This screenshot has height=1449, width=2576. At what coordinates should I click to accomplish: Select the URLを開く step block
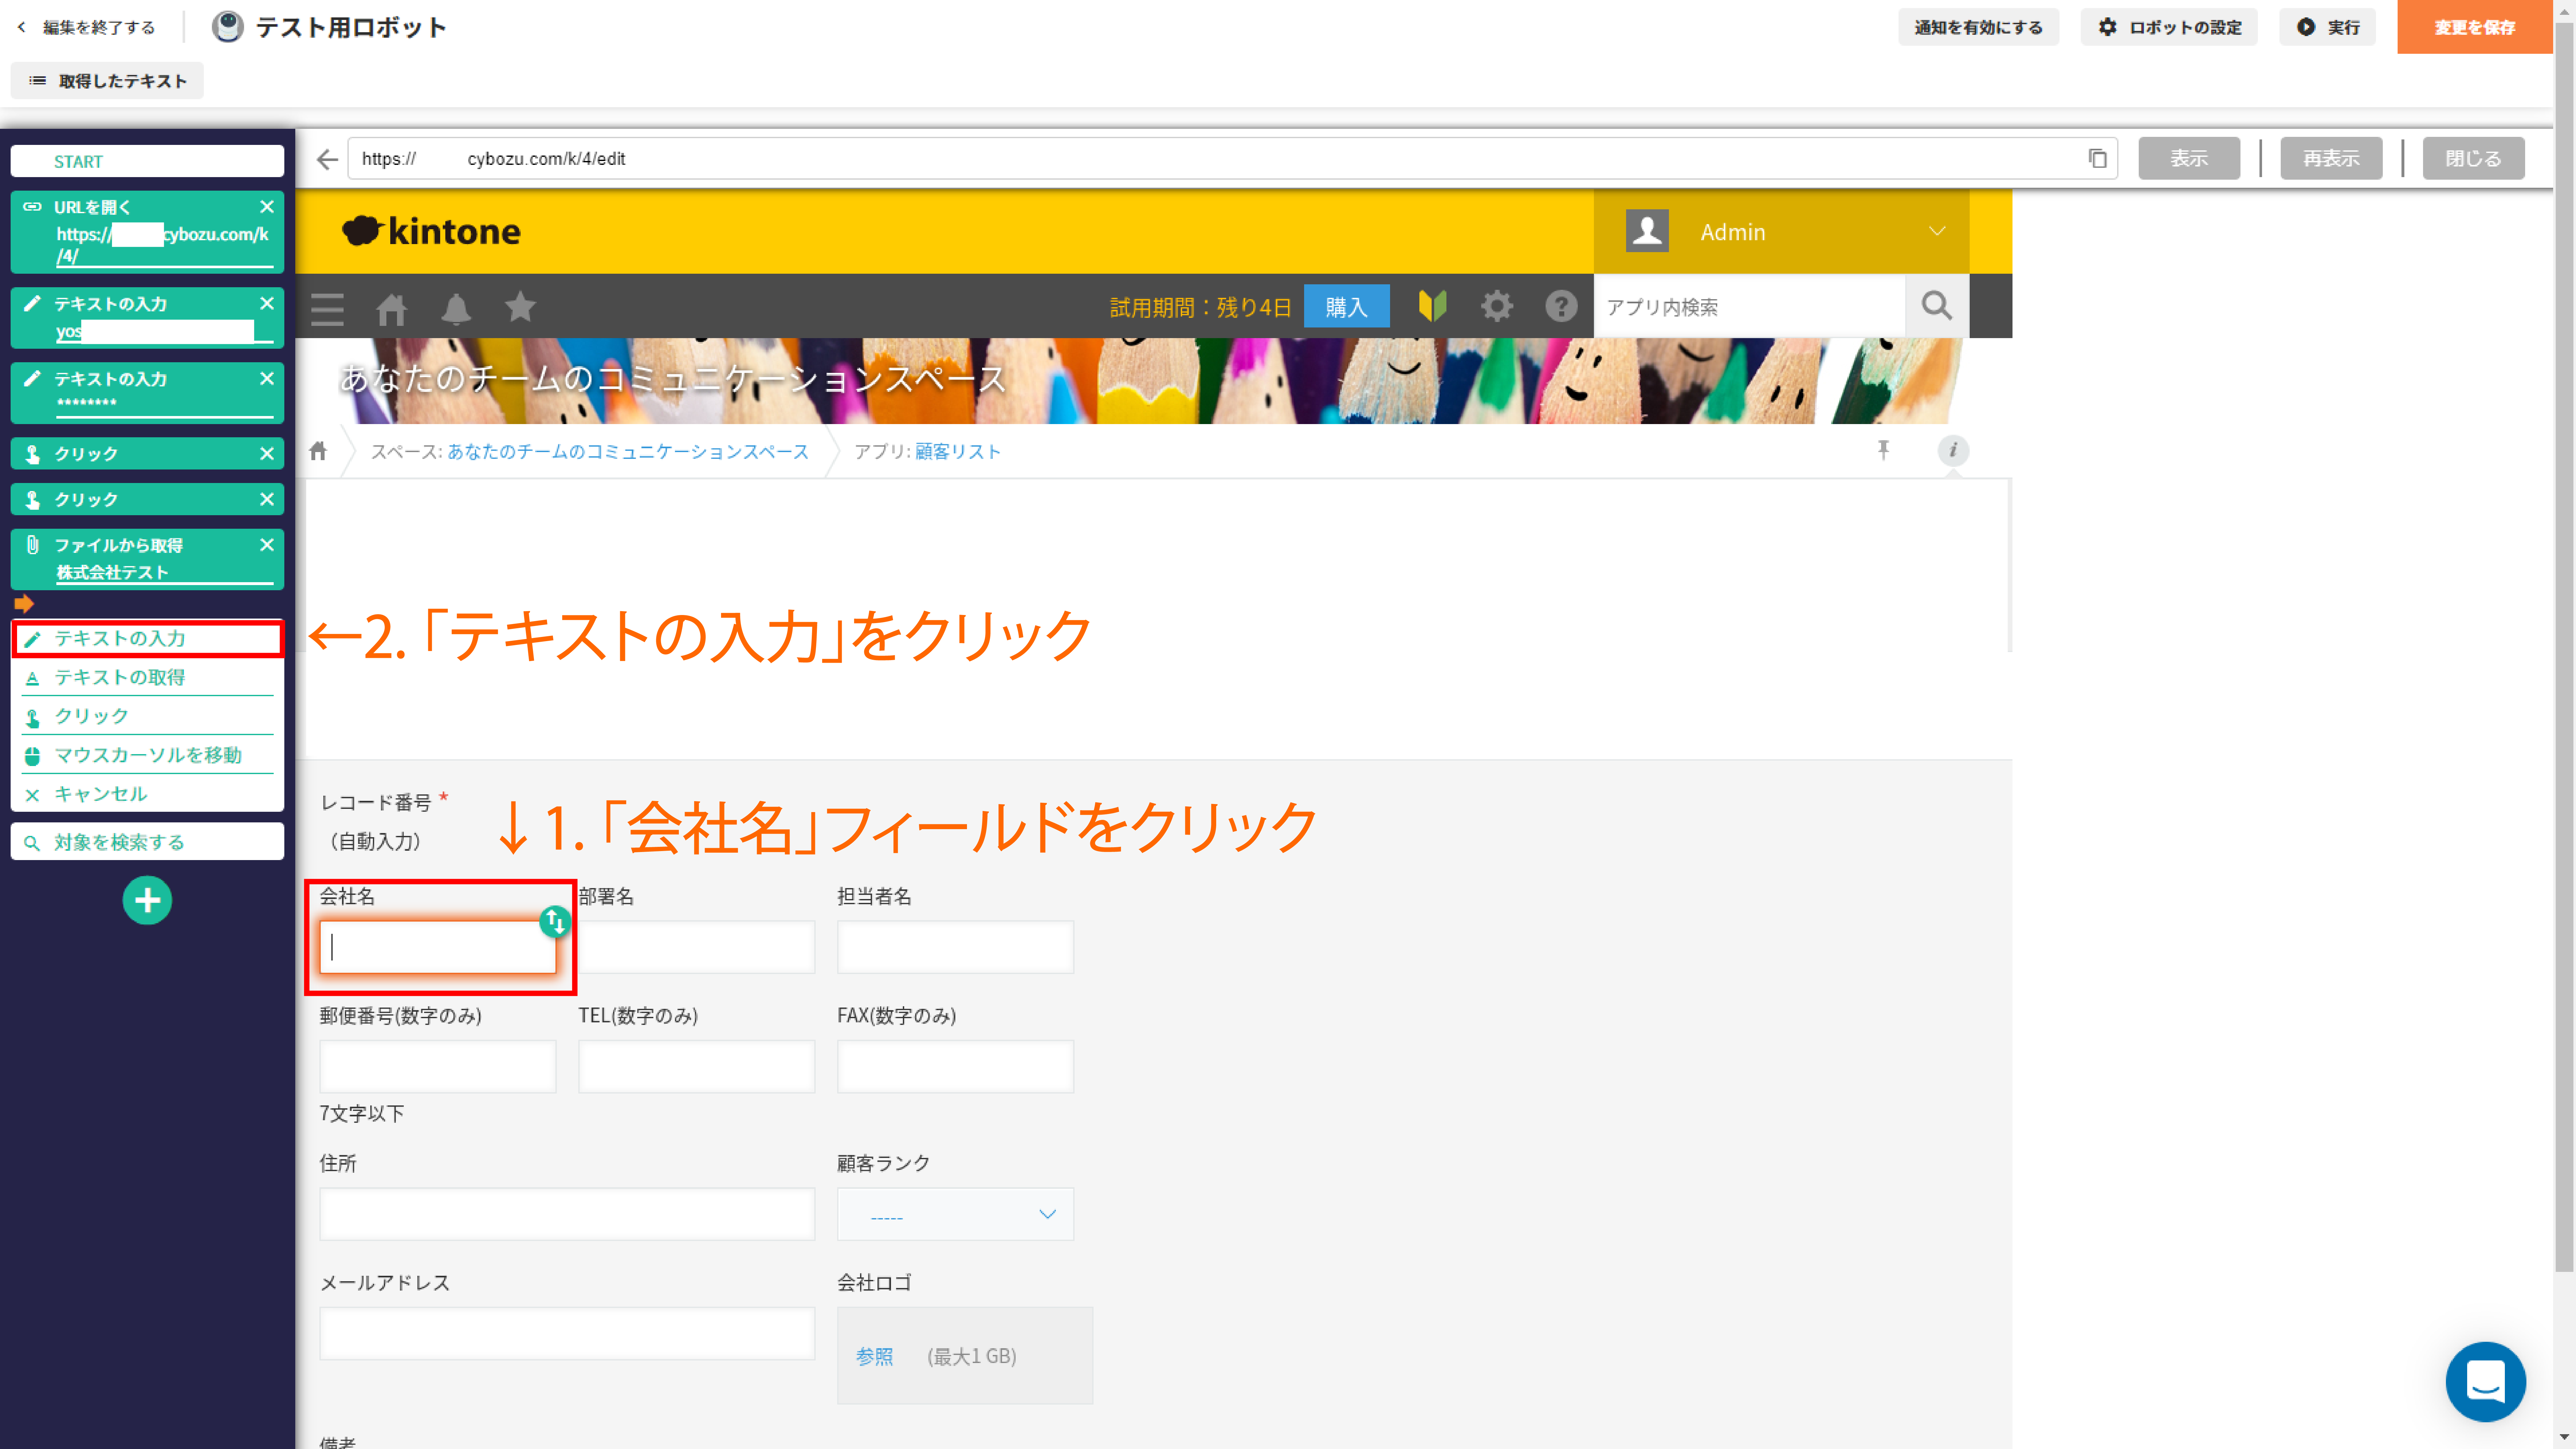coord(147,232)
